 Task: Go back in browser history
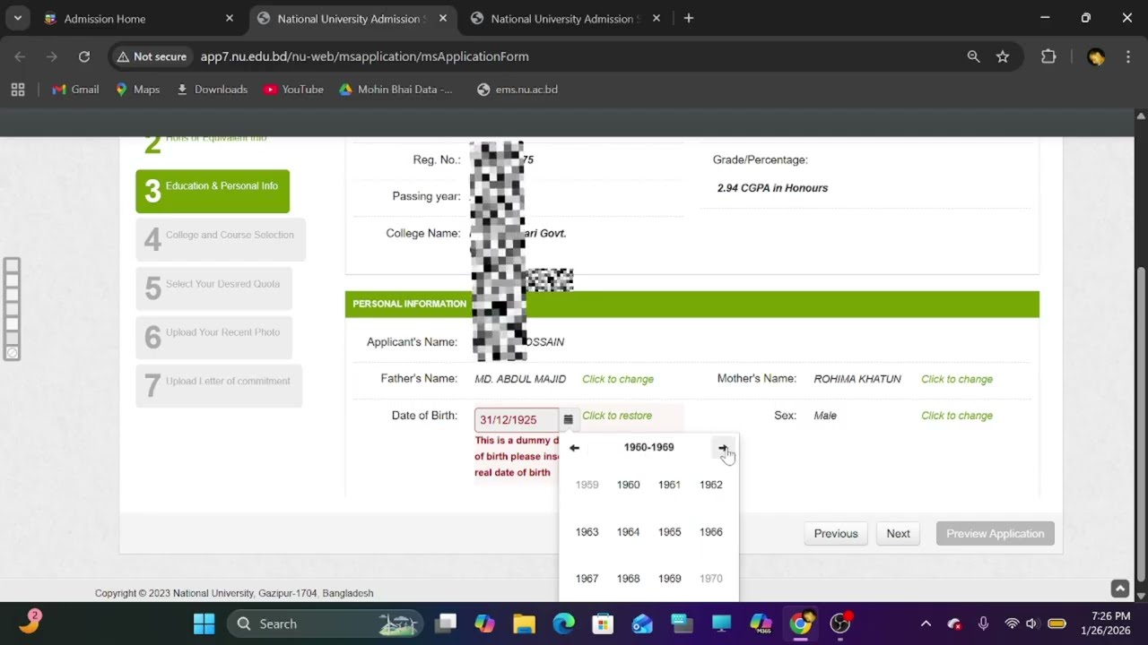(20, 56)
